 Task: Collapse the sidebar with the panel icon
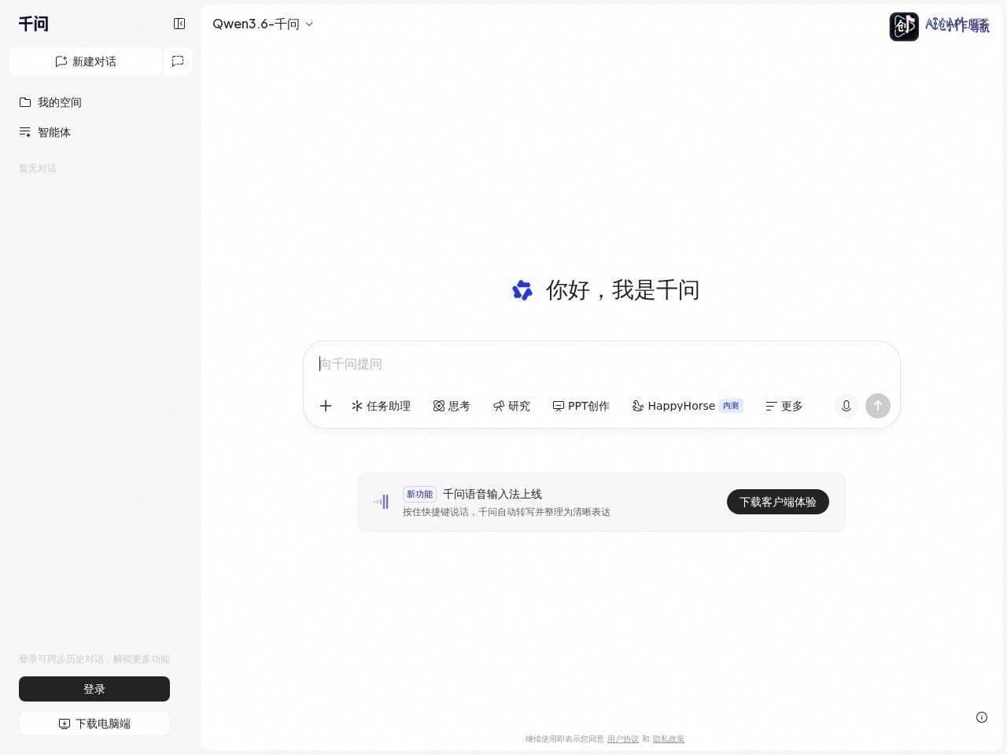pos(179,24)
